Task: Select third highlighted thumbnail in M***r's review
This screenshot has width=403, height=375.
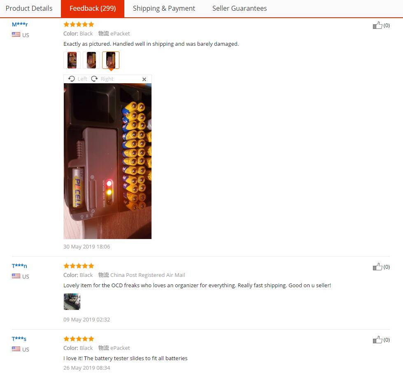Action: coord(111,60)
